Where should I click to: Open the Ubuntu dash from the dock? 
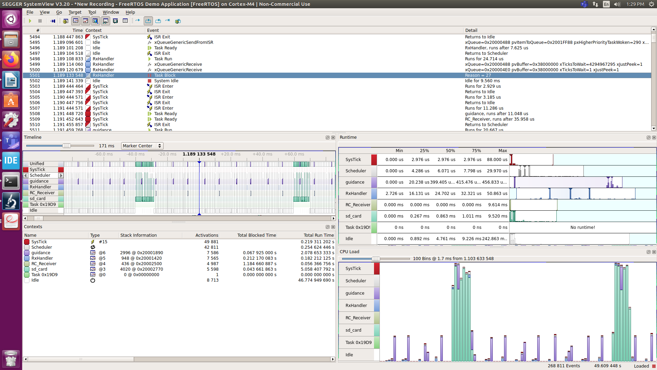coord(11,19)
